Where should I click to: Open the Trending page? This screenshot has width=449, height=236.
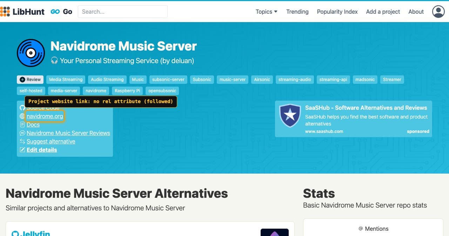pyautogui.click(x=297, y=12)
